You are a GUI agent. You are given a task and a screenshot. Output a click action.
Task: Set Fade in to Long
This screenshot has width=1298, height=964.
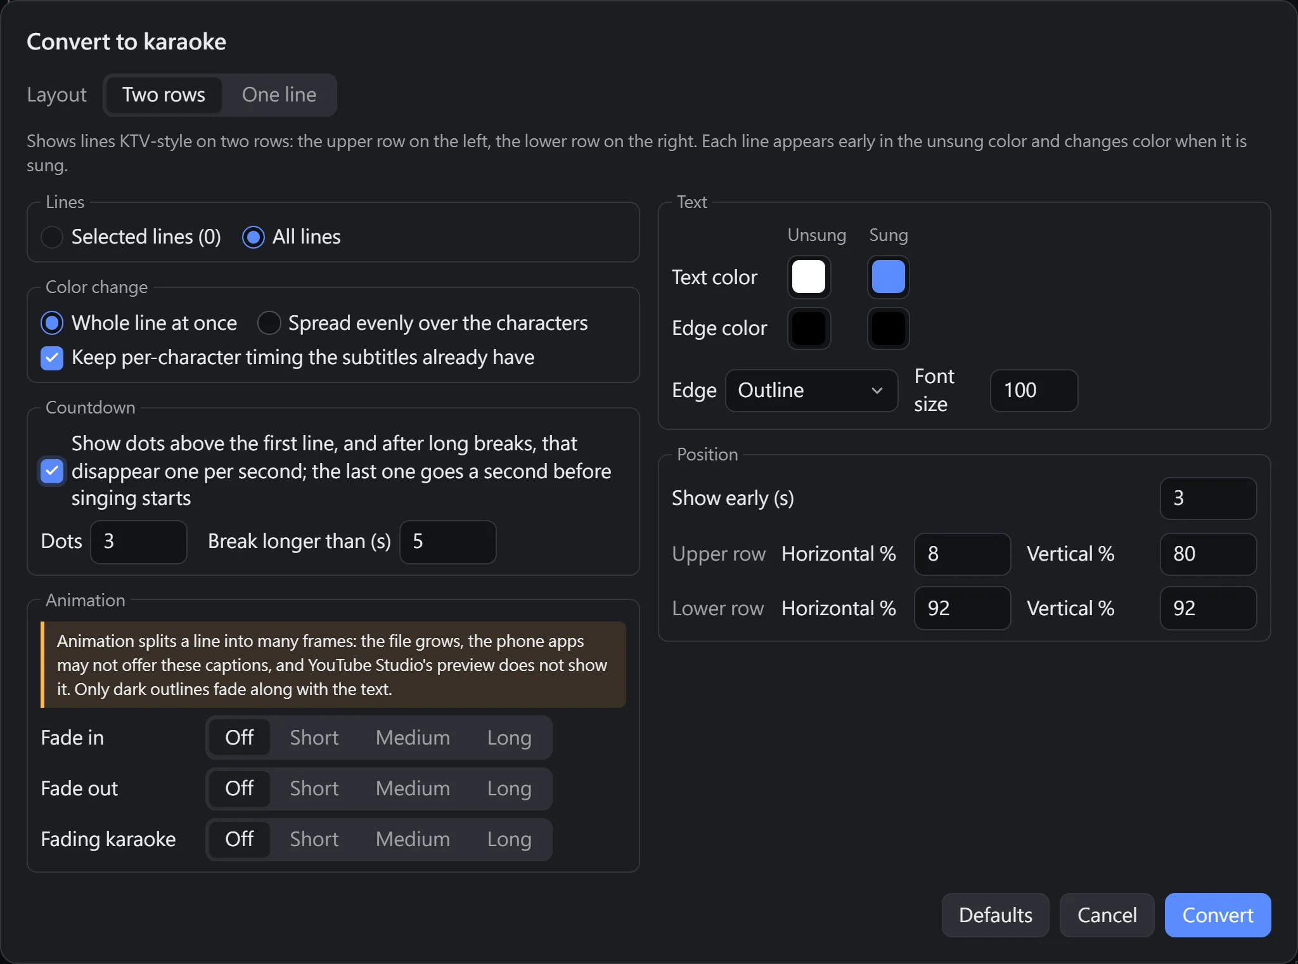coord(509,738)
